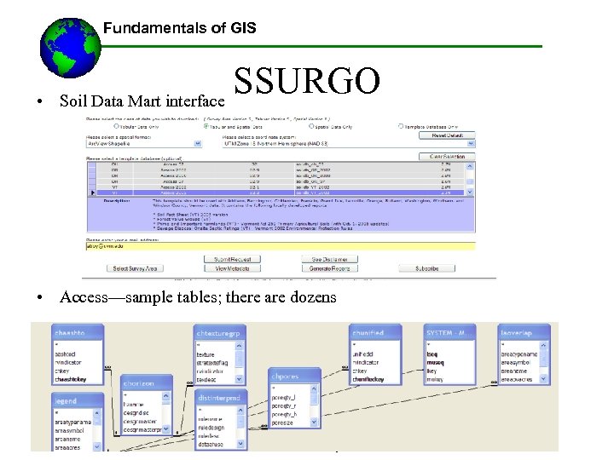The height and width of the screenshot is (460, 614).
Task: Click the yellow e-mail address field
Action: coord(281,246)
